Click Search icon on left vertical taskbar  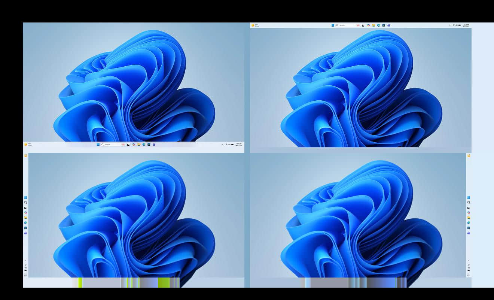[25, 203]
